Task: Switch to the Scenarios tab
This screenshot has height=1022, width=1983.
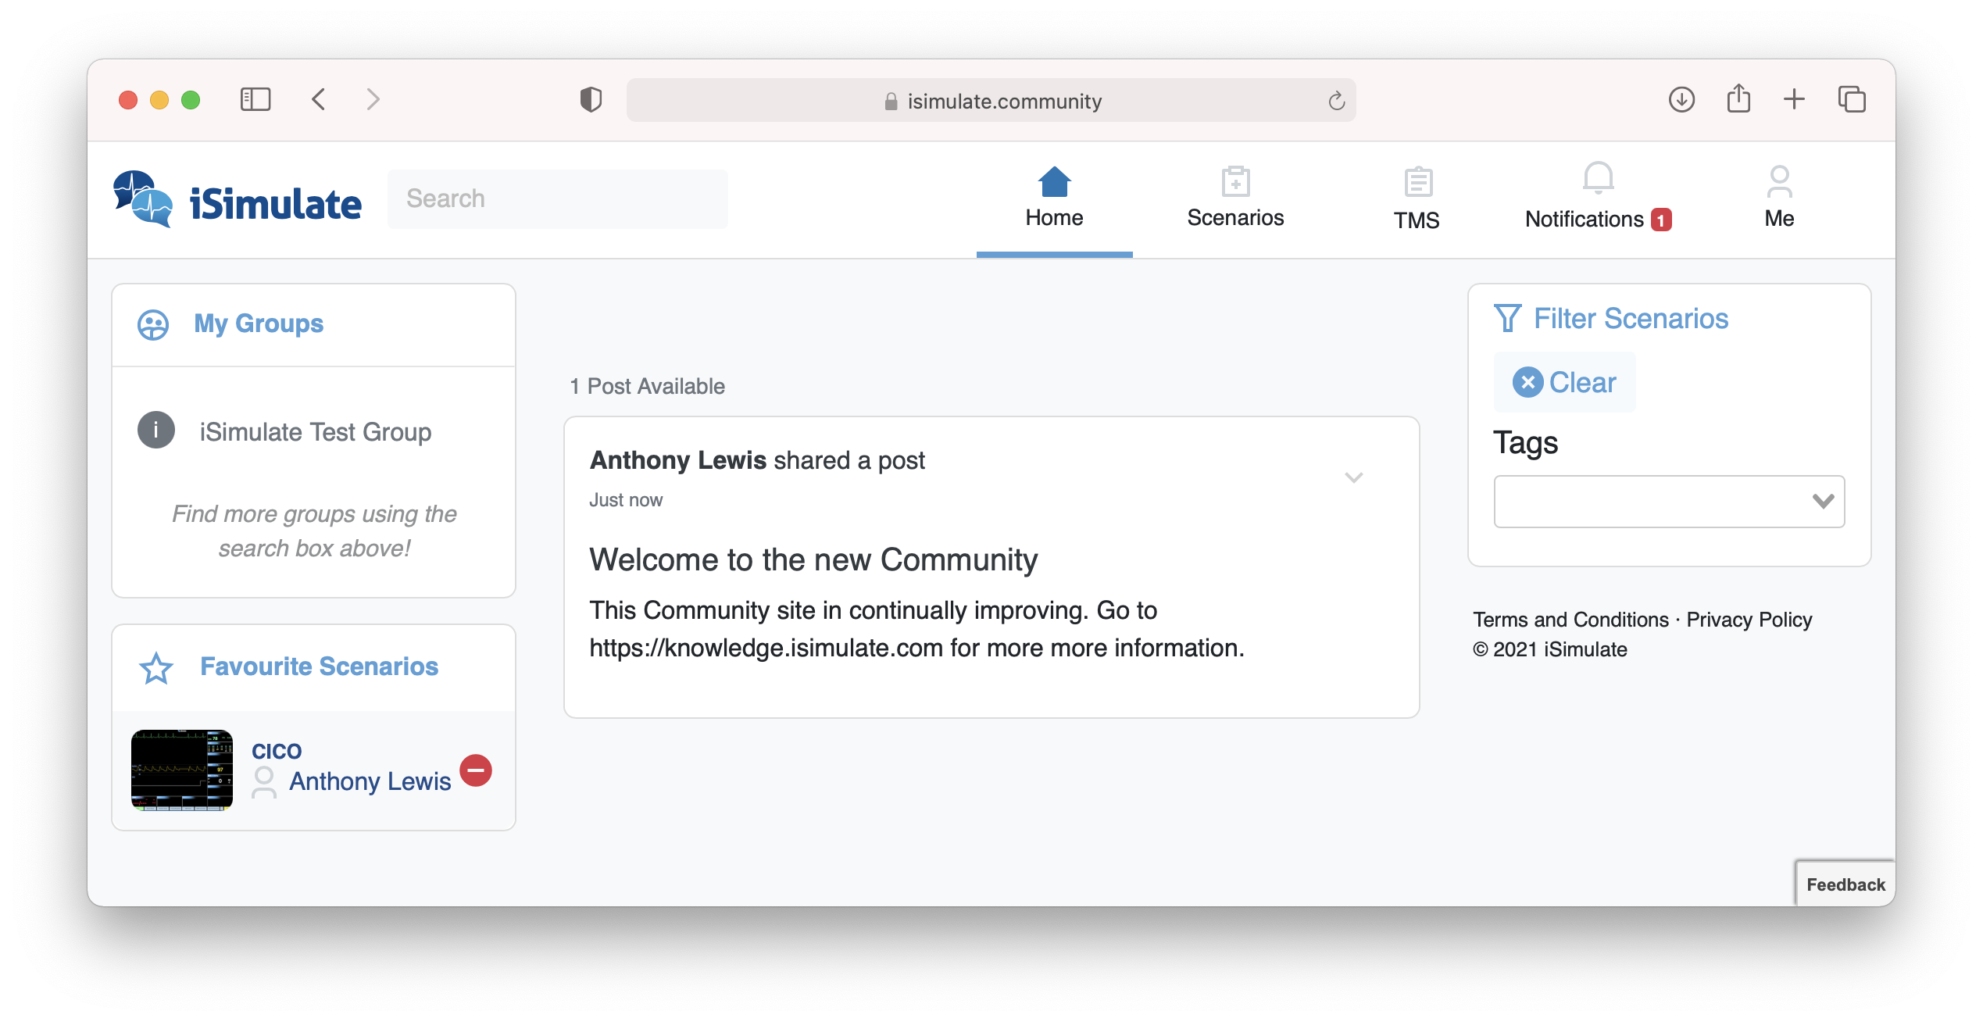Action: tap(1234, 199)
